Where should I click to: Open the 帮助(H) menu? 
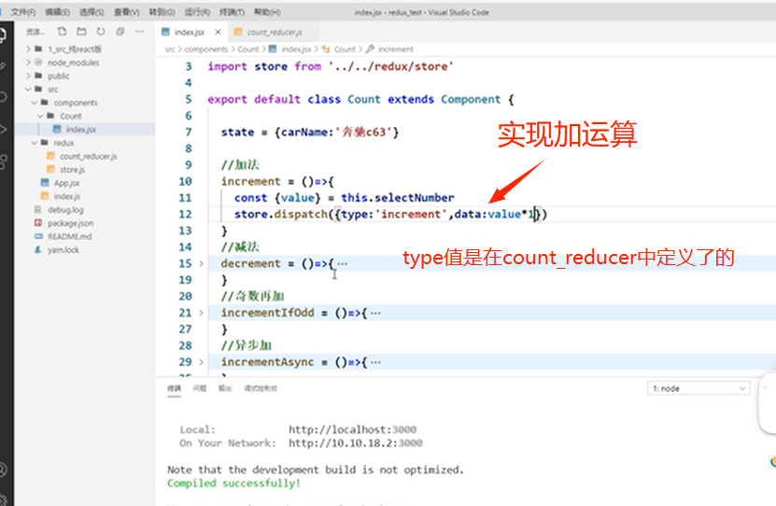[267, 12]
